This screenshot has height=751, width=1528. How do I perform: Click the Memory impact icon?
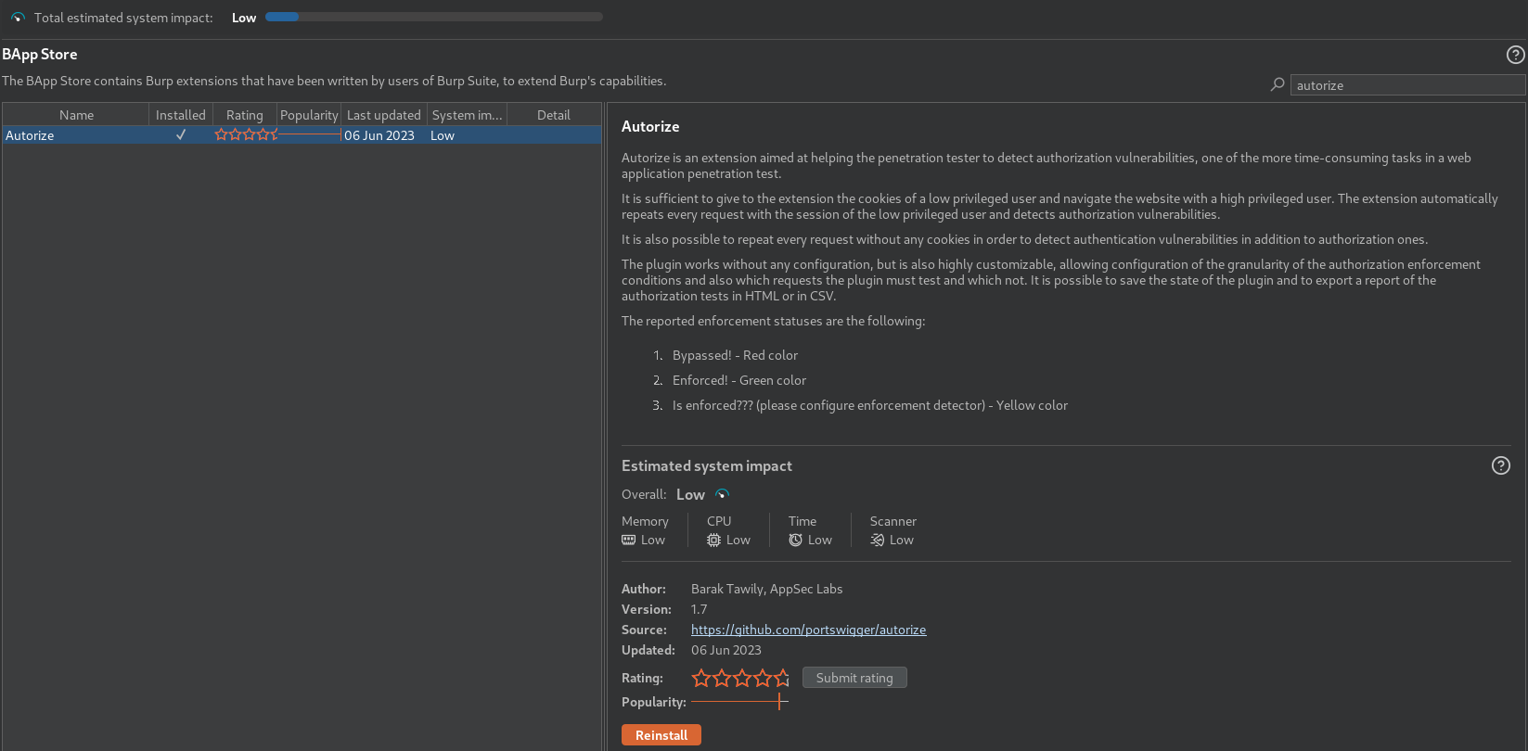(x=629, y=540)
